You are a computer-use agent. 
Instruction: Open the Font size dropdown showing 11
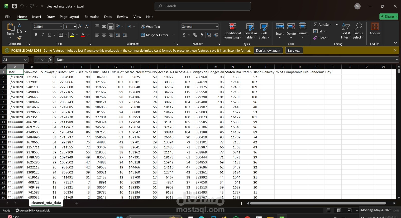[75, 27]
